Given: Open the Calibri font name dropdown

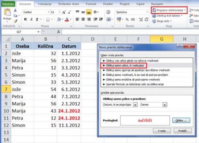Looking at the screenshot, I should pyautogui.click(x=48, y=12).
